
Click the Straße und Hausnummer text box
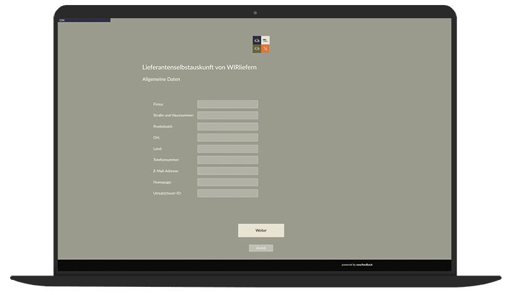[x=227, y=115]
